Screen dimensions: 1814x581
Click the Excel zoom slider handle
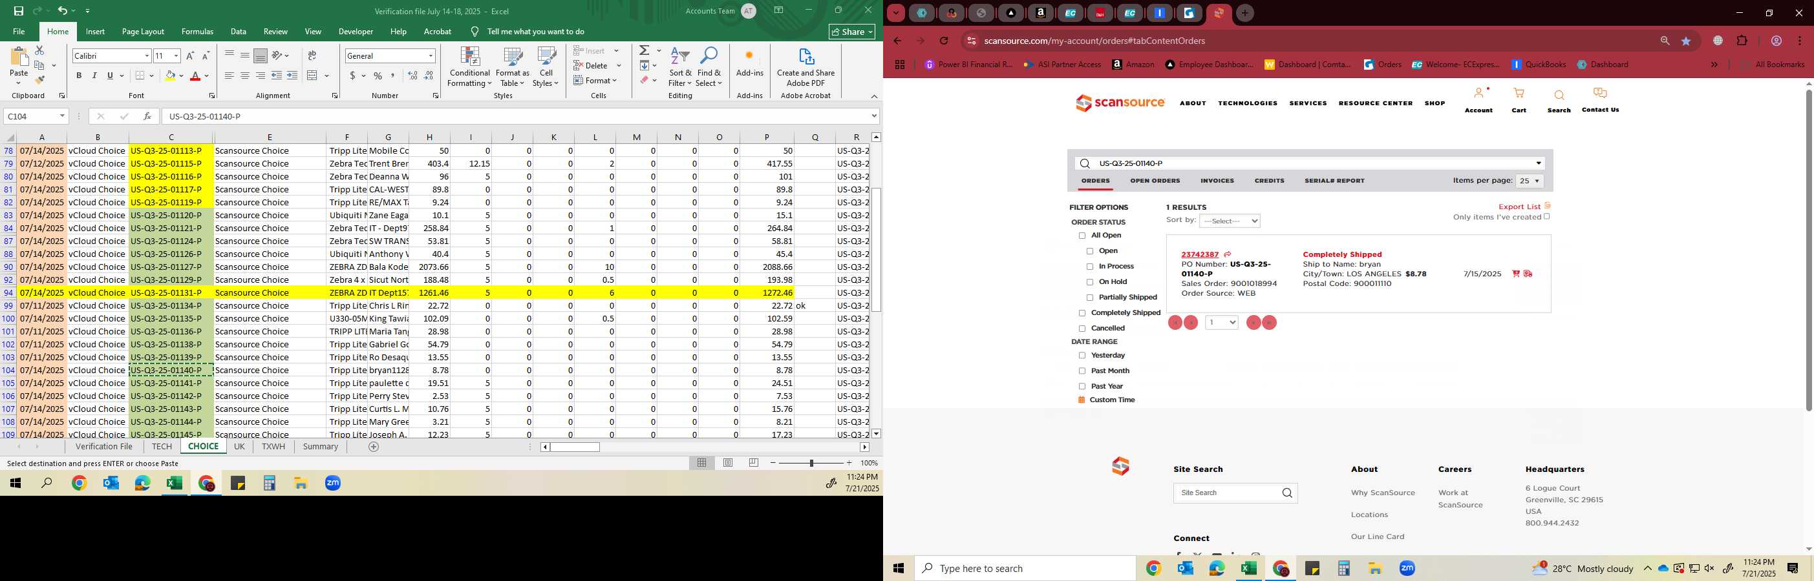811,463
